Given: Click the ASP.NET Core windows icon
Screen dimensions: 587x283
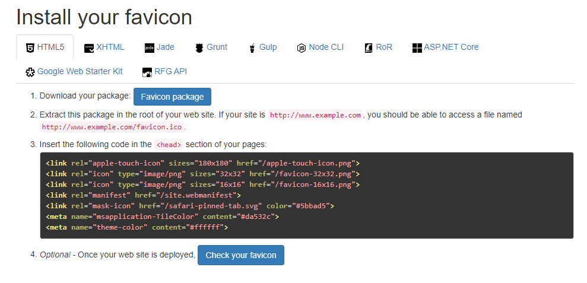Looking at the screenshot, I should click(x=417, y=47).
